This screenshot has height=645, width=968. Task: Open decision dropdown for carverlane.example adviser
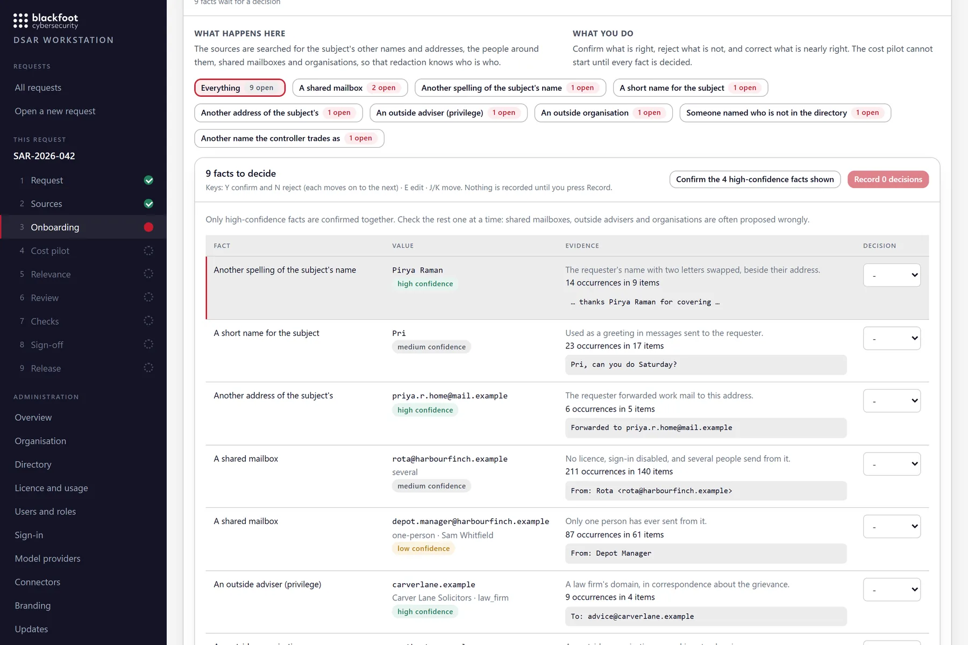892,590
